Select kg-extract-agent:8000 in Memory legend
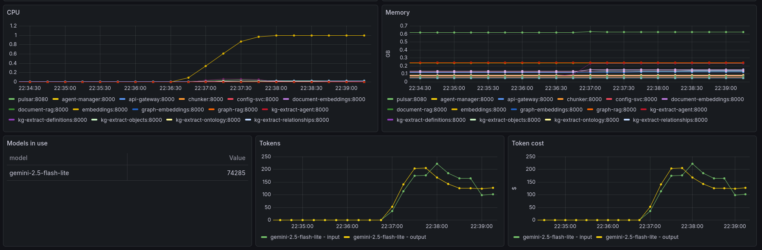762x250 pixels. tap(678, 110)
